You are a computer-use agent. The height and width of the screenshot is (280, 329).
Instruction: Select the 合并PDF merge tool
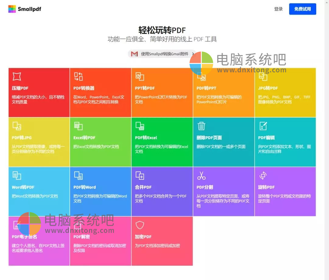[140, 175]
